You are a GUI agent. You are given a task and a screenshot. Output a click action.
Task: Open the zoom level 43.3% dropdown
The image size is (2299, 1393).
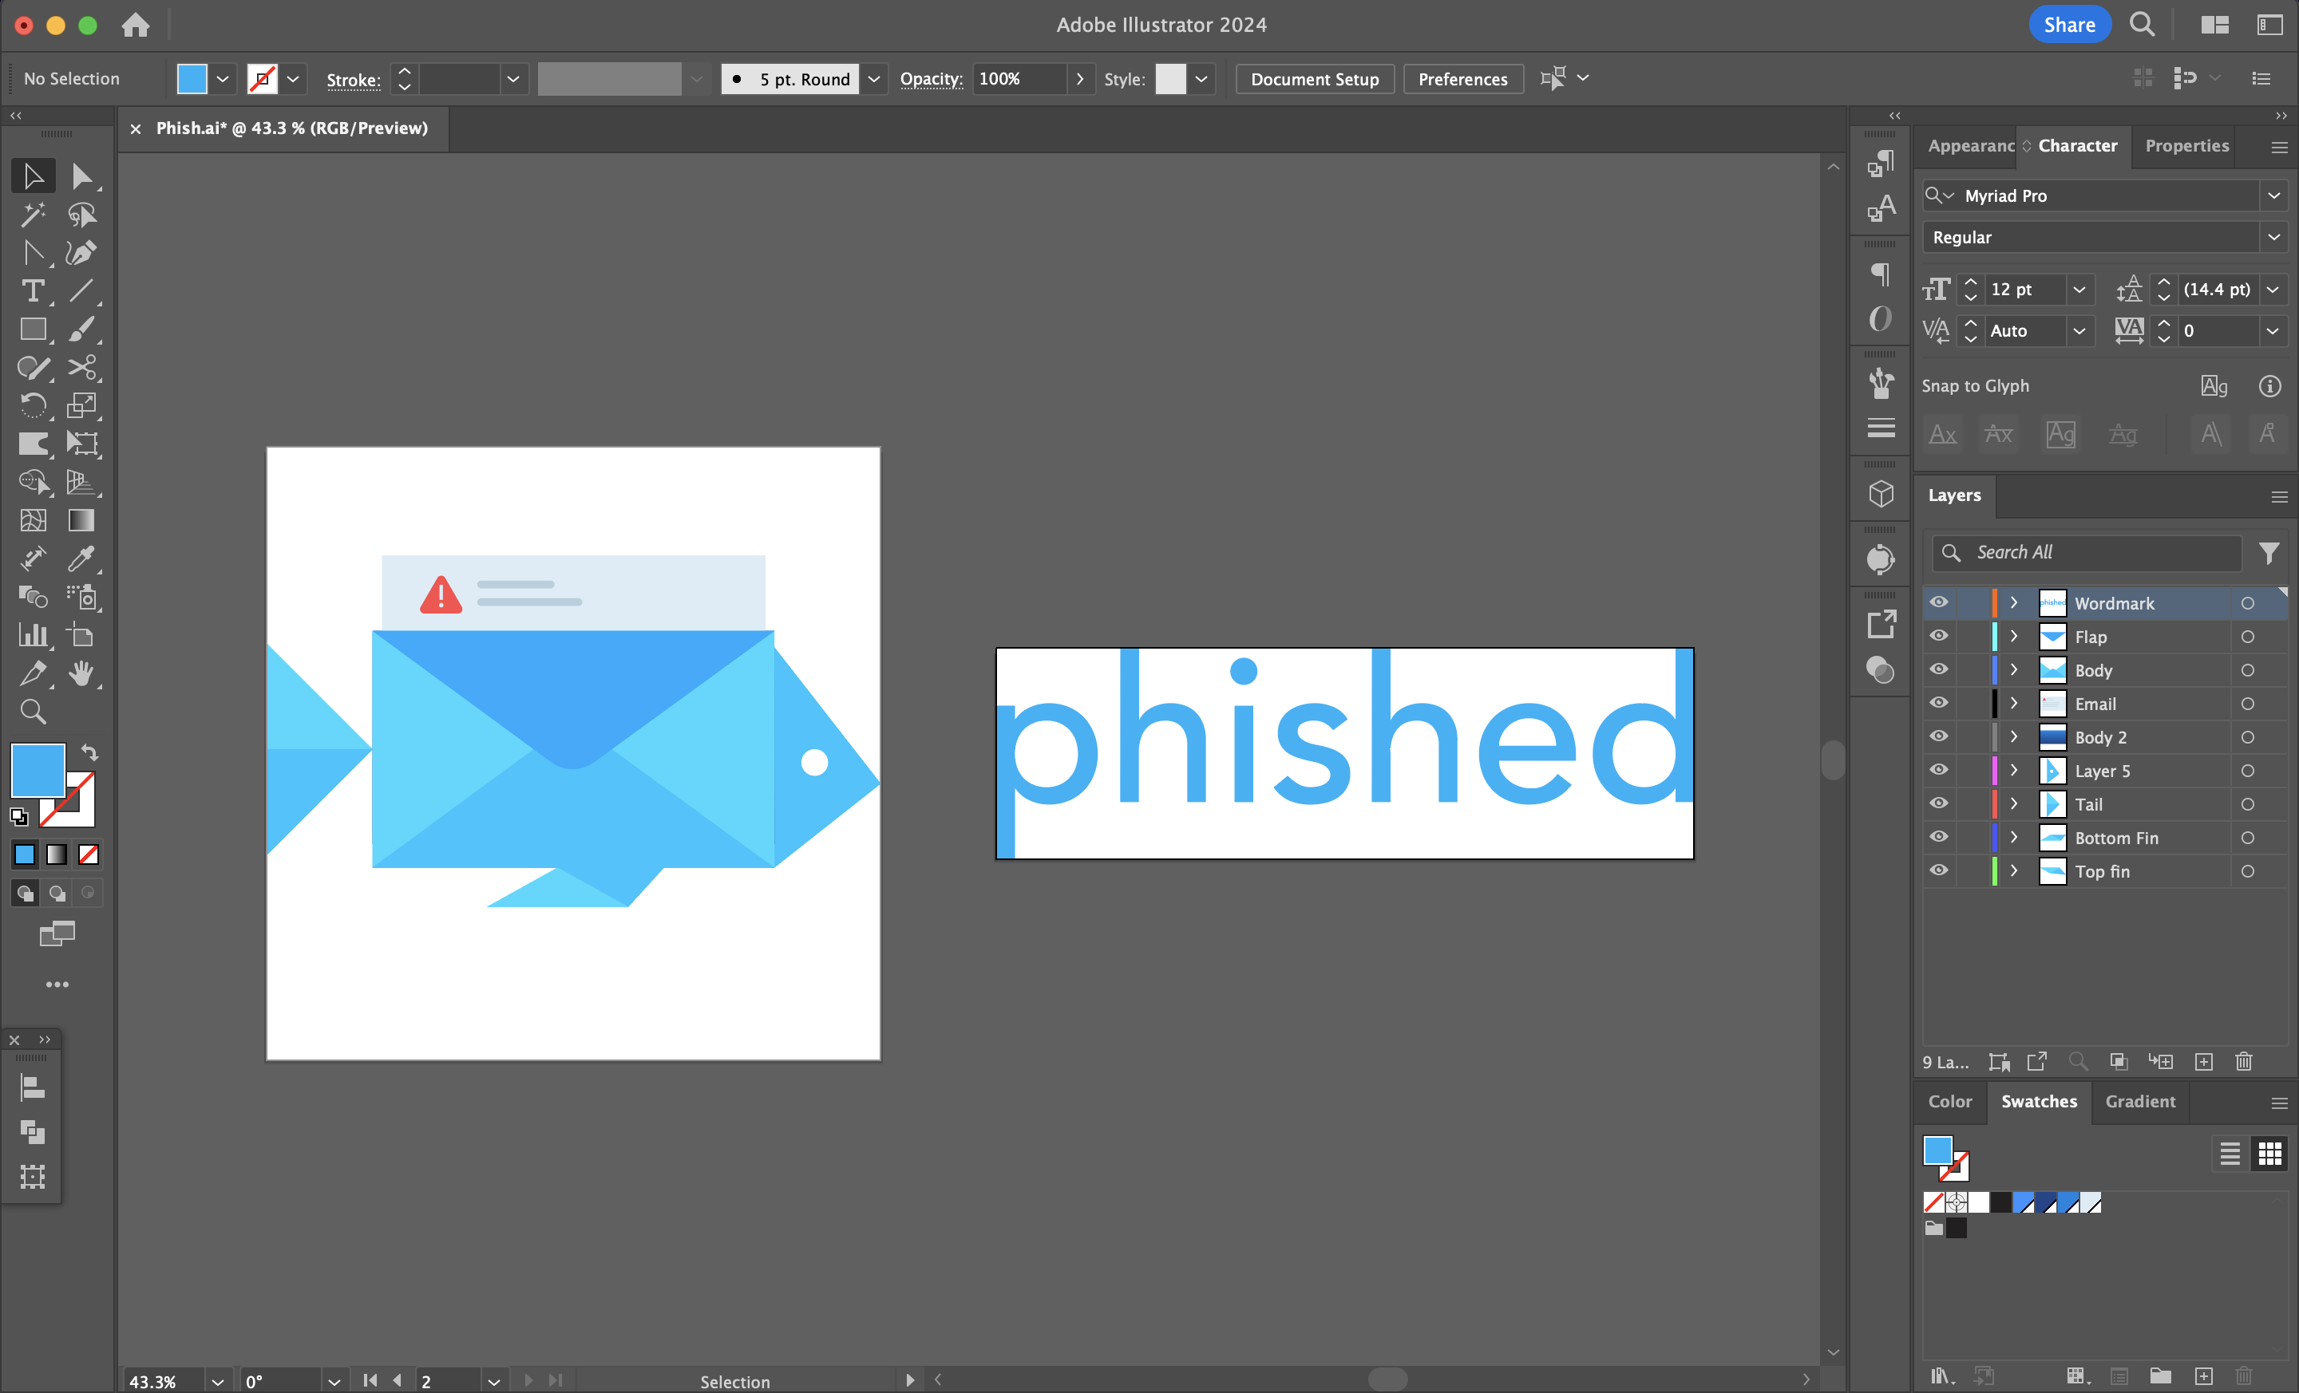[216, 1381]
